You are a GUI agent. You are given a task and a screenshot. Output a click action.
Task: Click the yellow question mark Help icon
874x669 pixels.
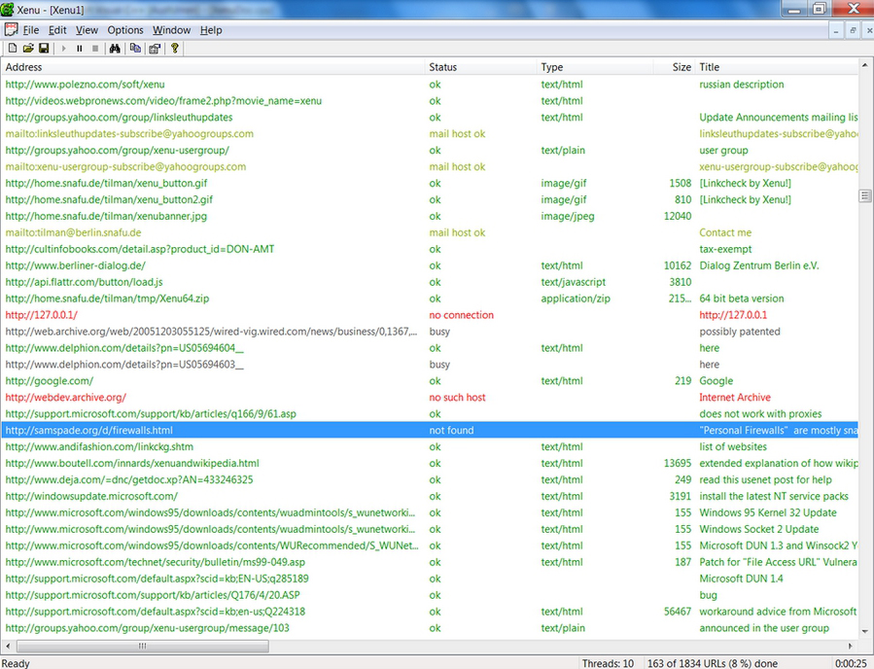[x=174, y=49]
